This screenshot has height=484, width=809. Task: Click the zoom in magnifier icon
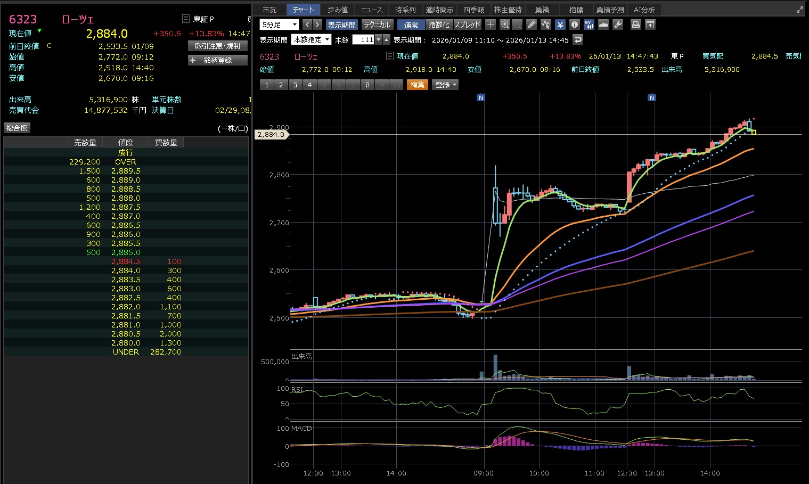point(505,24)
